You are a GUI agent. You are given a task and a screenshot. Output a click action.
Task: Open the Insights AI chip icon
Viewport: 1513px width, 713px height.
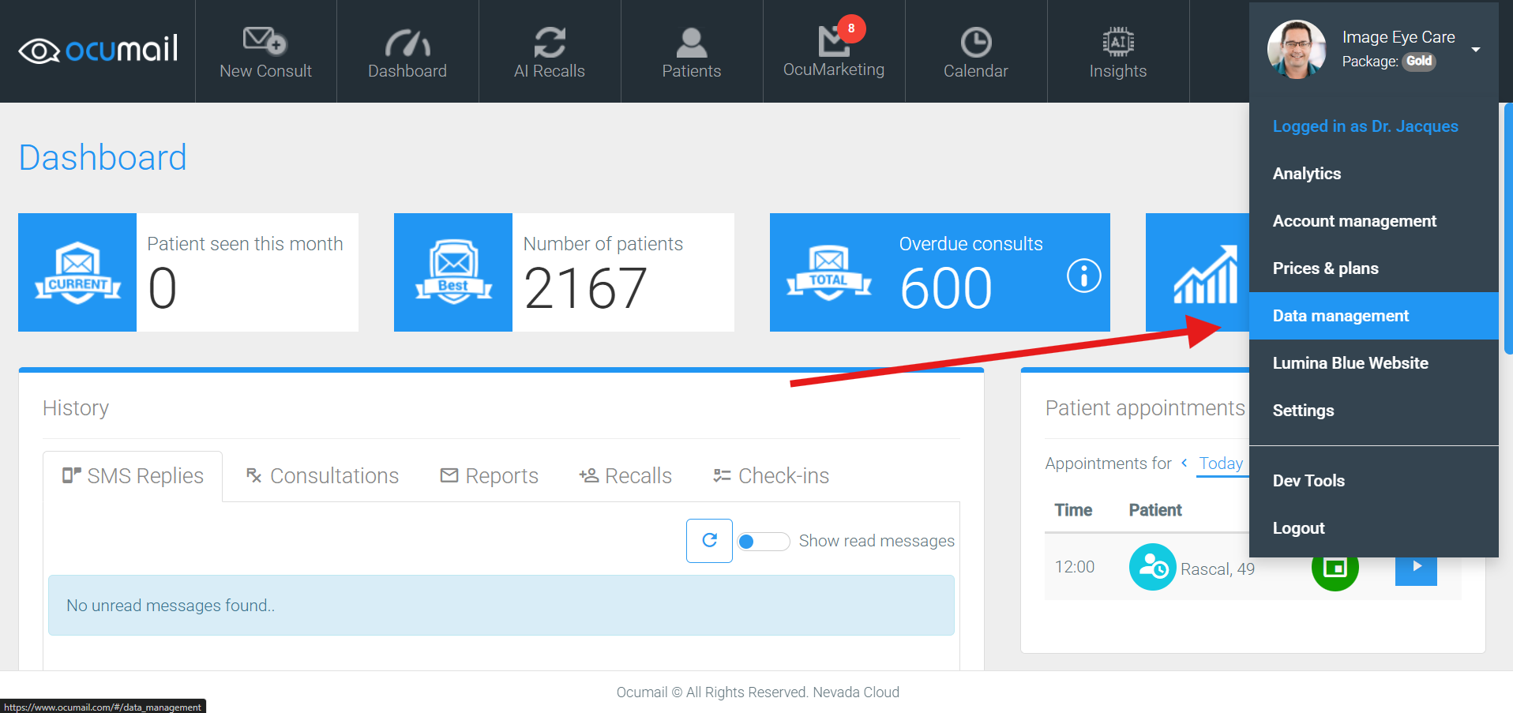[x=1118, y=42]
